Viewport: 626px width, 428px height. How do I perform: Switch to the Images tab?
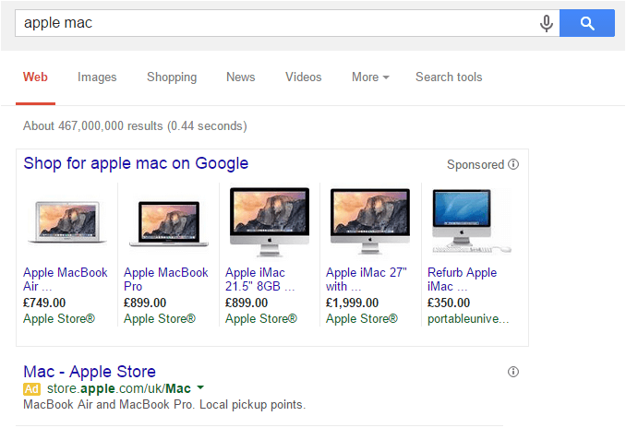click(97, 77)
